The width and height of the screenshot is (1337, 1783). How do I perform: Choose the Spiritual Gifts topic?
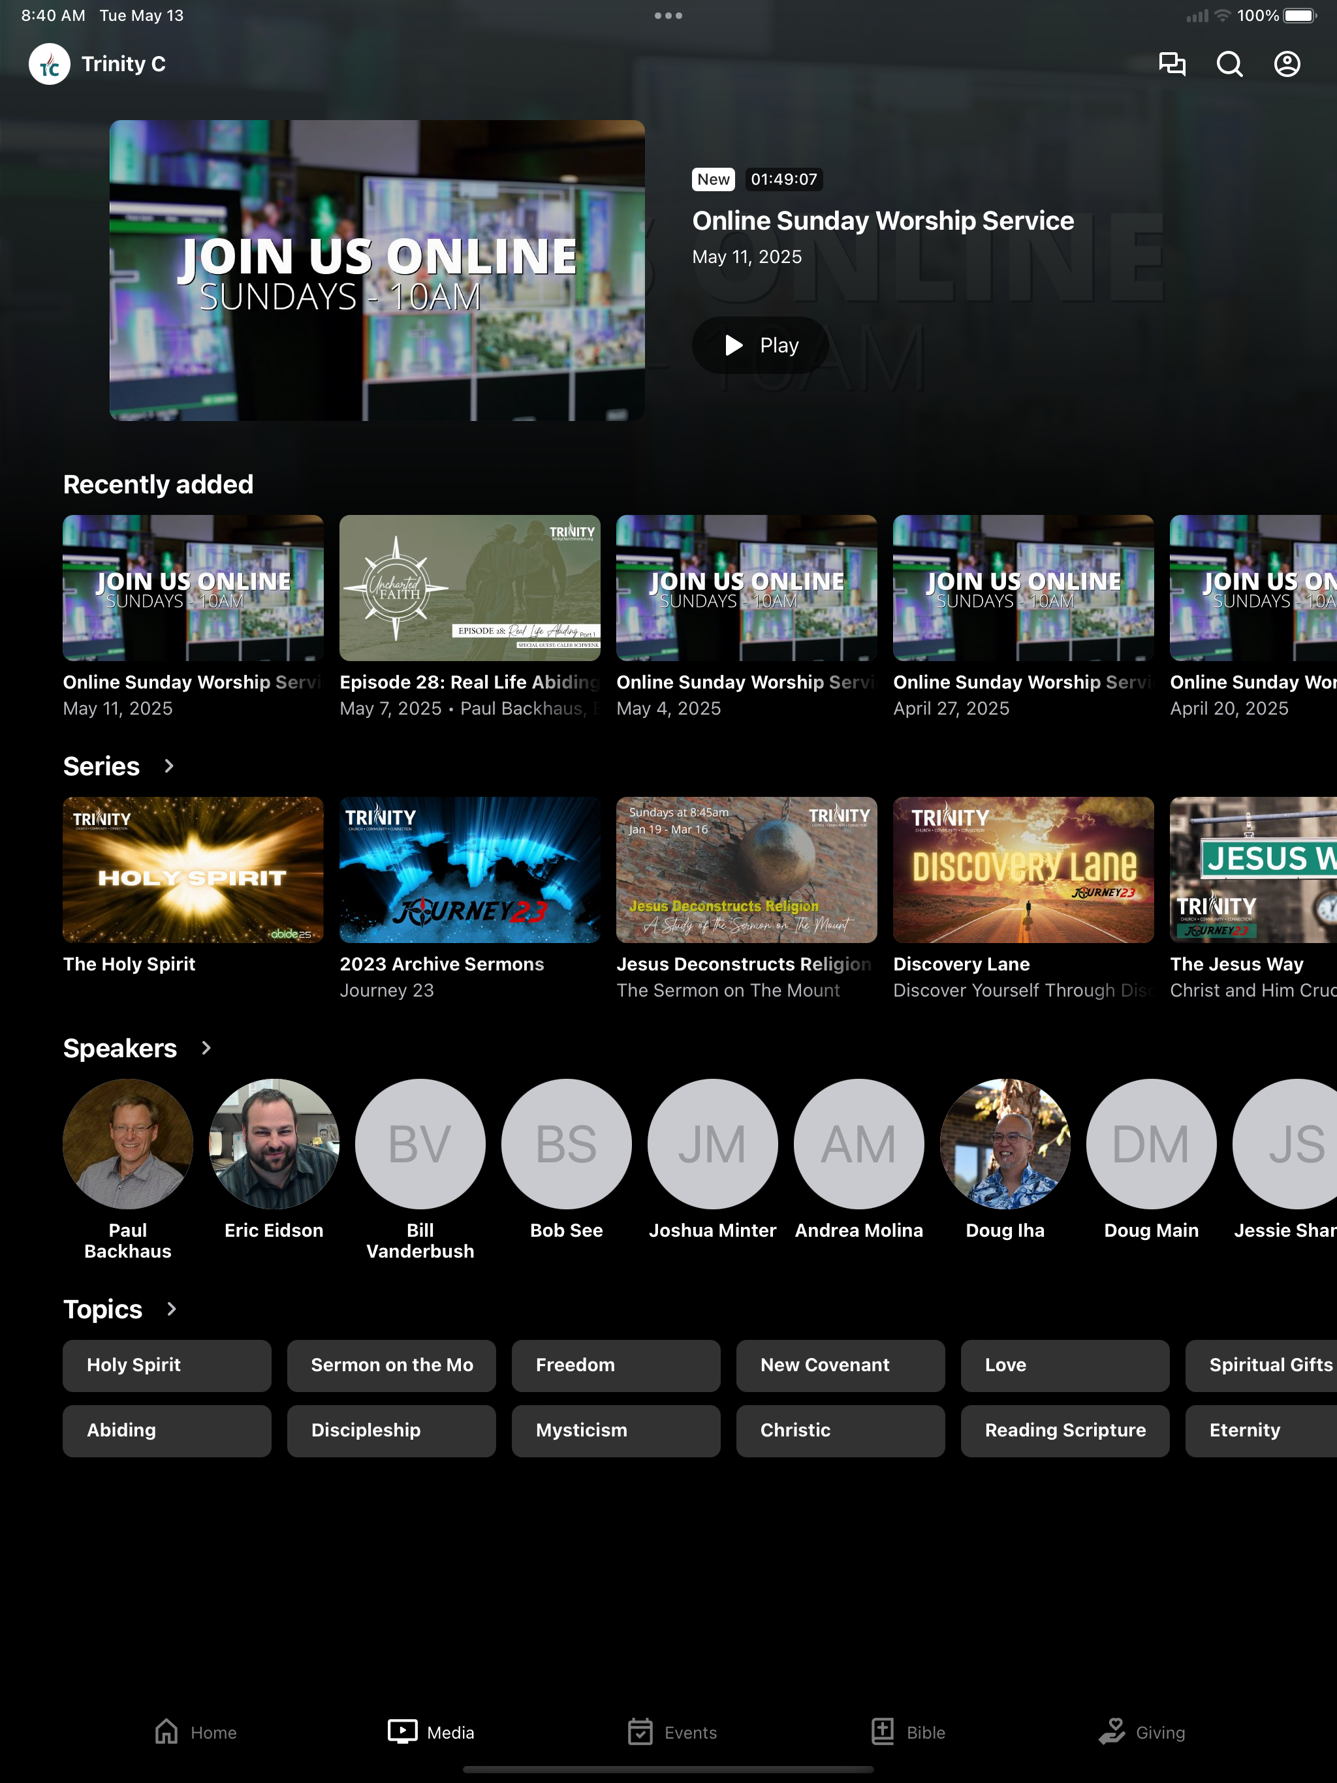coord(1261,1365)
